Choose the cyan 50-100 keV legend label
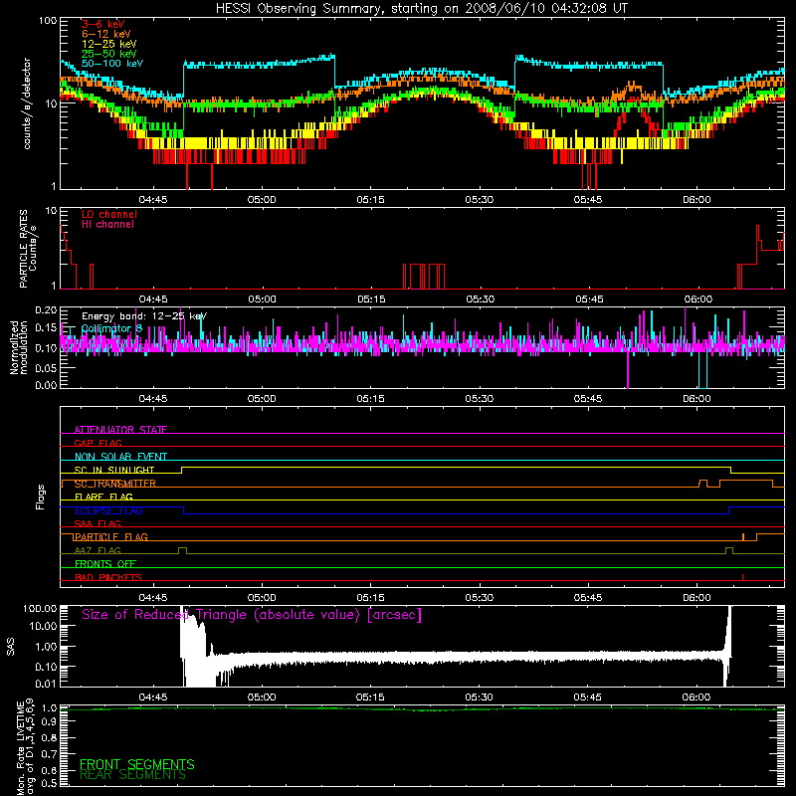796x796 pixels. [x=112, y=64]
